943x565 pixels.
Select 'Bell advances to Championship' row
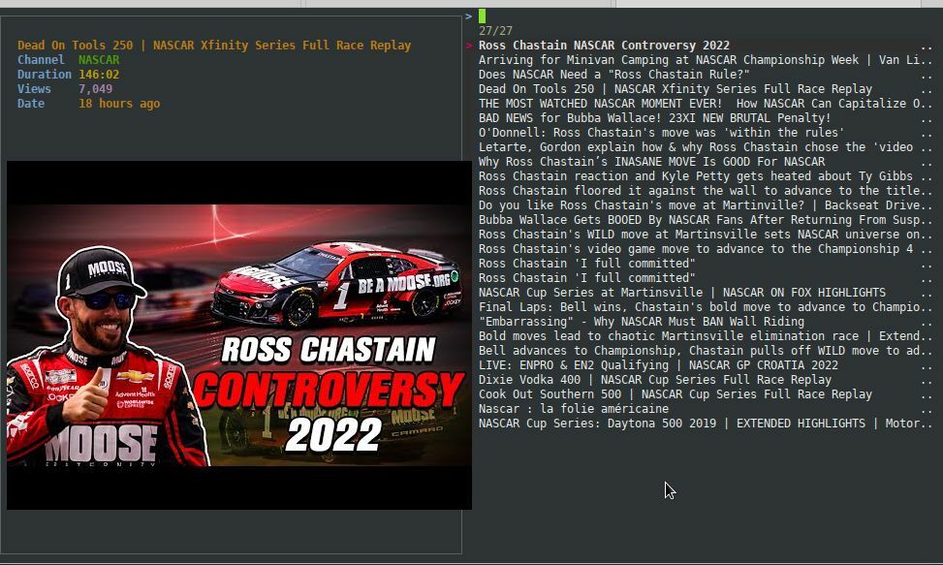(705, 351)
